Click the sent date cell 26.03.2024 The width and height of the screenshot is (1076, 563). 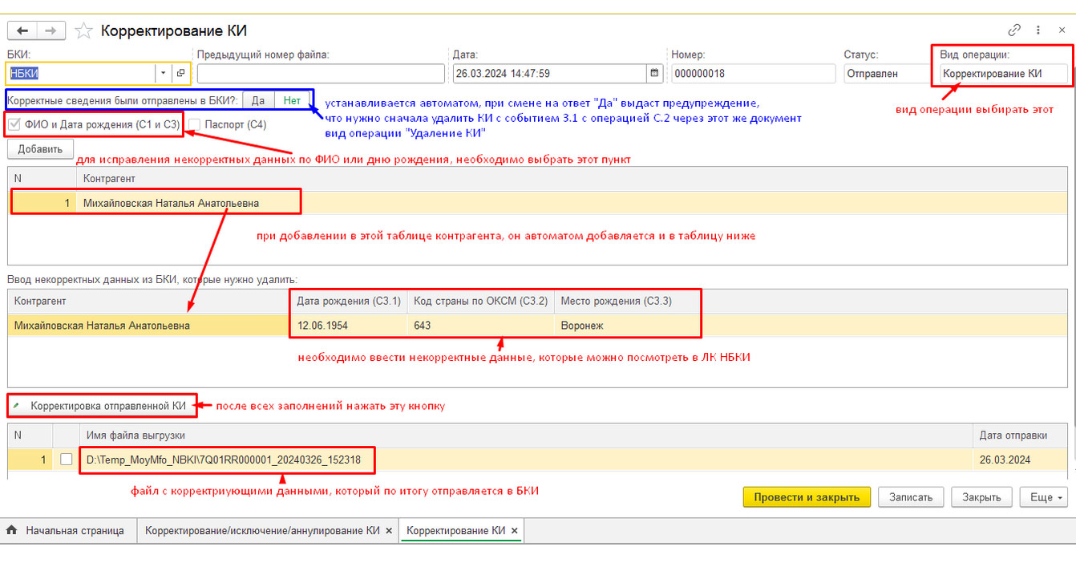point(1020,460)
